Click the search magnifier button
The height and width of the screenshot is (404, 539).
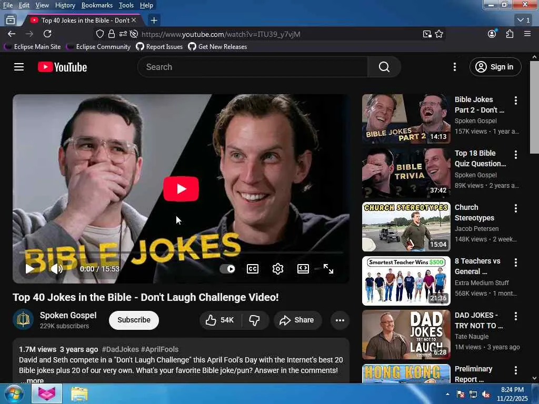tap(384, 67)
